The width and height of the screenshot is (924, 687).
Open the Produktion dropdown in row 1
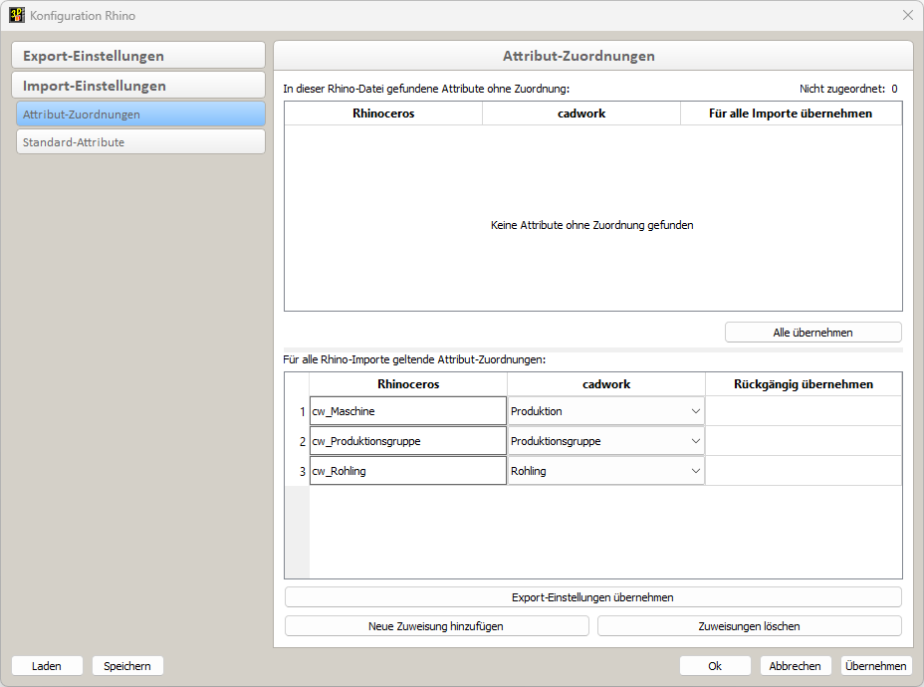point(695,410)
